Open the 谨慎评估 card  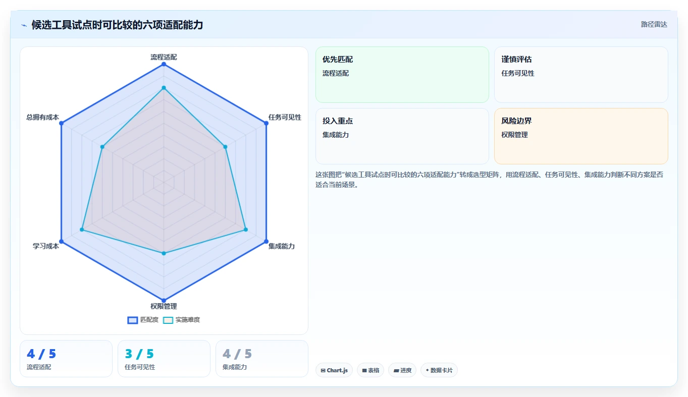[581, 75]
